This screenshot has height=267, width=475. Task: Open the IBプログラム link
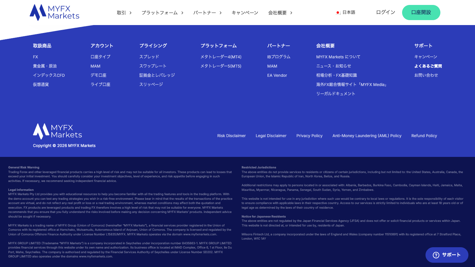pos(279,57)
